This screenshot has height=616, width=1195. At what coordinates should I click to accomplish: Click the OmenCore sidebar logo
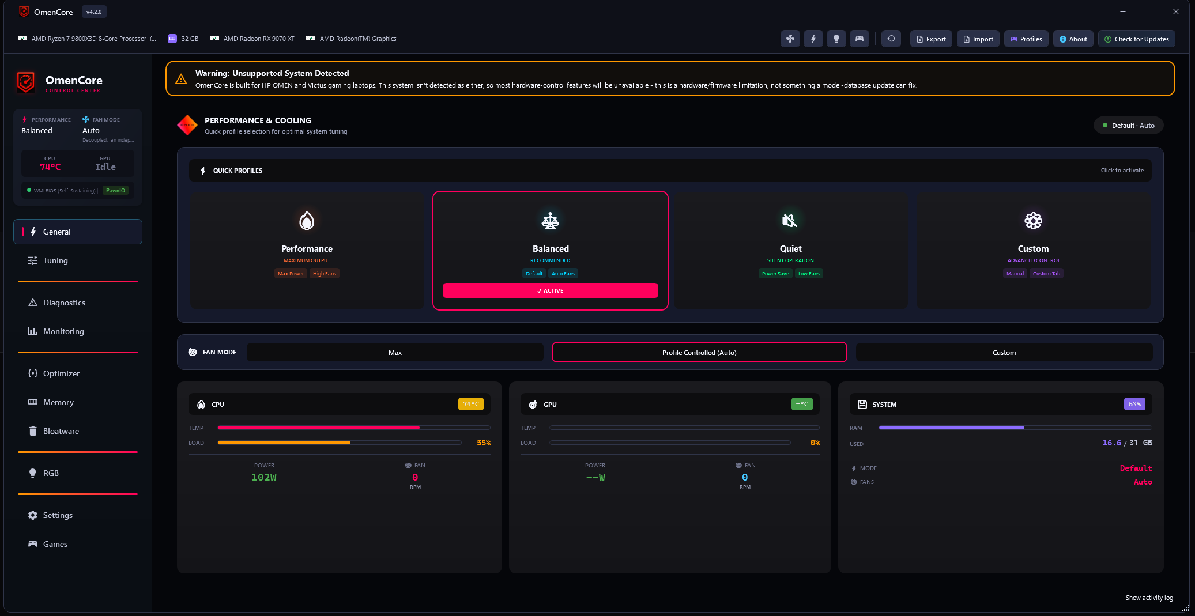pyautogui.click(x=25, y=82)
